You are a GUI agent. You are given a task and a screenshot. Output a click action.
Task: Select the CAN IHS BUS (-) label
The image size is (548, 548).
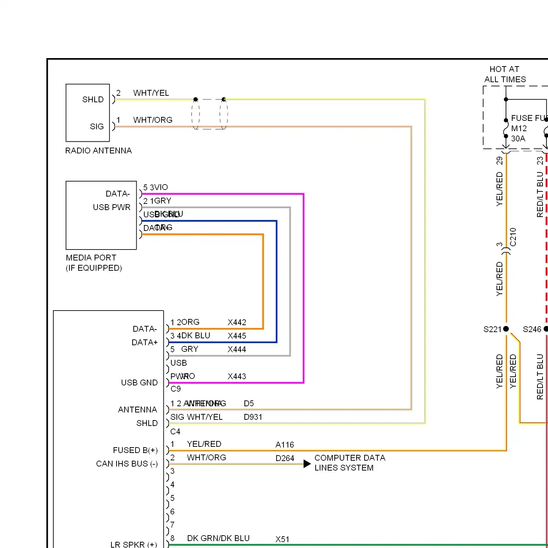point(127,464)
